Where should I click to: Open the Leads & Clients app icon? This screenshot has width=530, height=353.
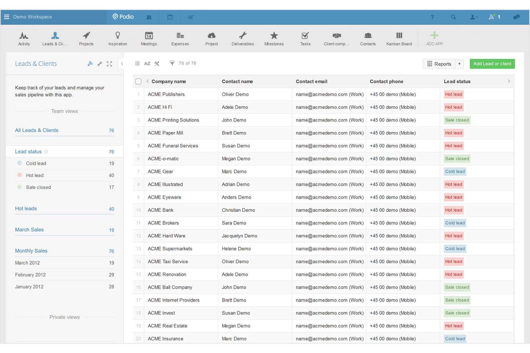click(54, 38)
